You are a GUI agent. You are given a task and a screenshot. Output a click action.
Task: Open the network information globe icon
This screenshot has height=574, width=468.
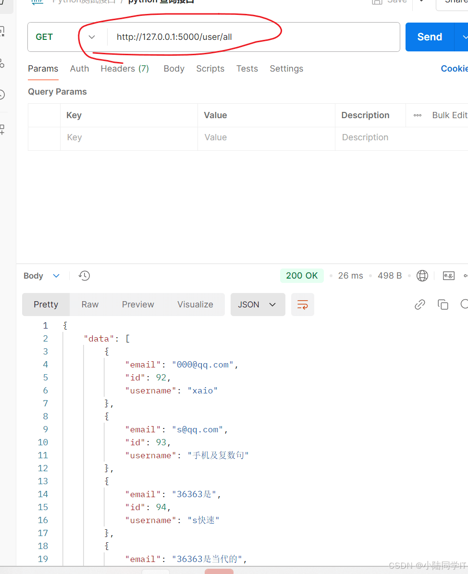tap(422, 276)
